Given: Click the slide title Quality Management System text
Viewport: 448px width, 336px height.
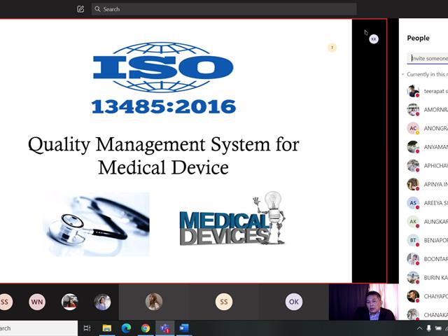Looking at the screenshot, I should [x=163, y=155].
